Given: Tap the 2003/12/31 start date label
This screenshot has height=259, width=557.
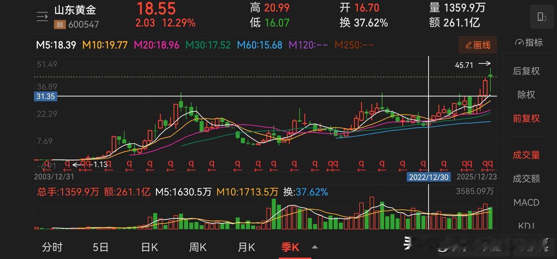Looking at the screenshot, I should (x=55, y=177).
